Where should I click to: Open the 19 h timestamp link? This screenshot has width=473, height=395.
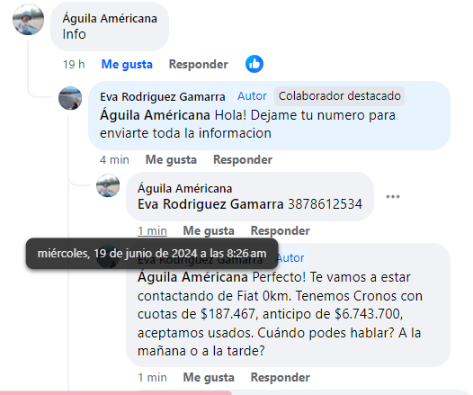[x=74, y=64]
